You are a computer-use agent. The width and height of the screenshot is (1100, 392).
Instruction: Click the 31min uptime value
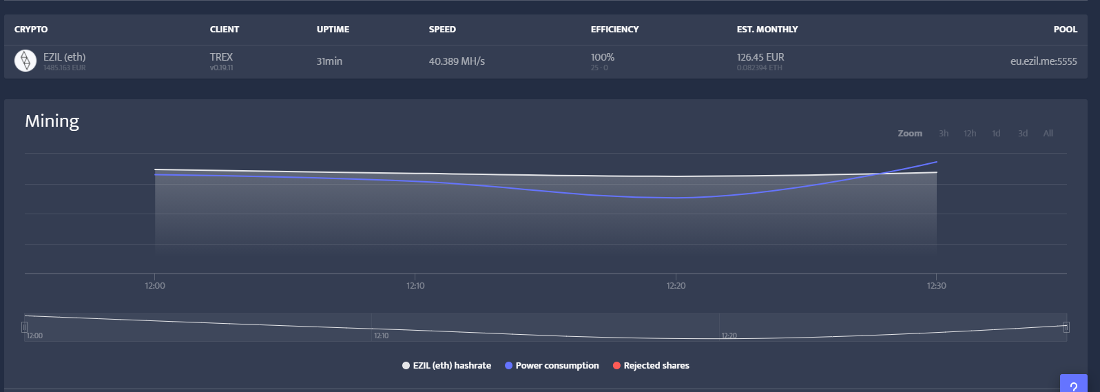pyautogui.click(x=329, y=61)
